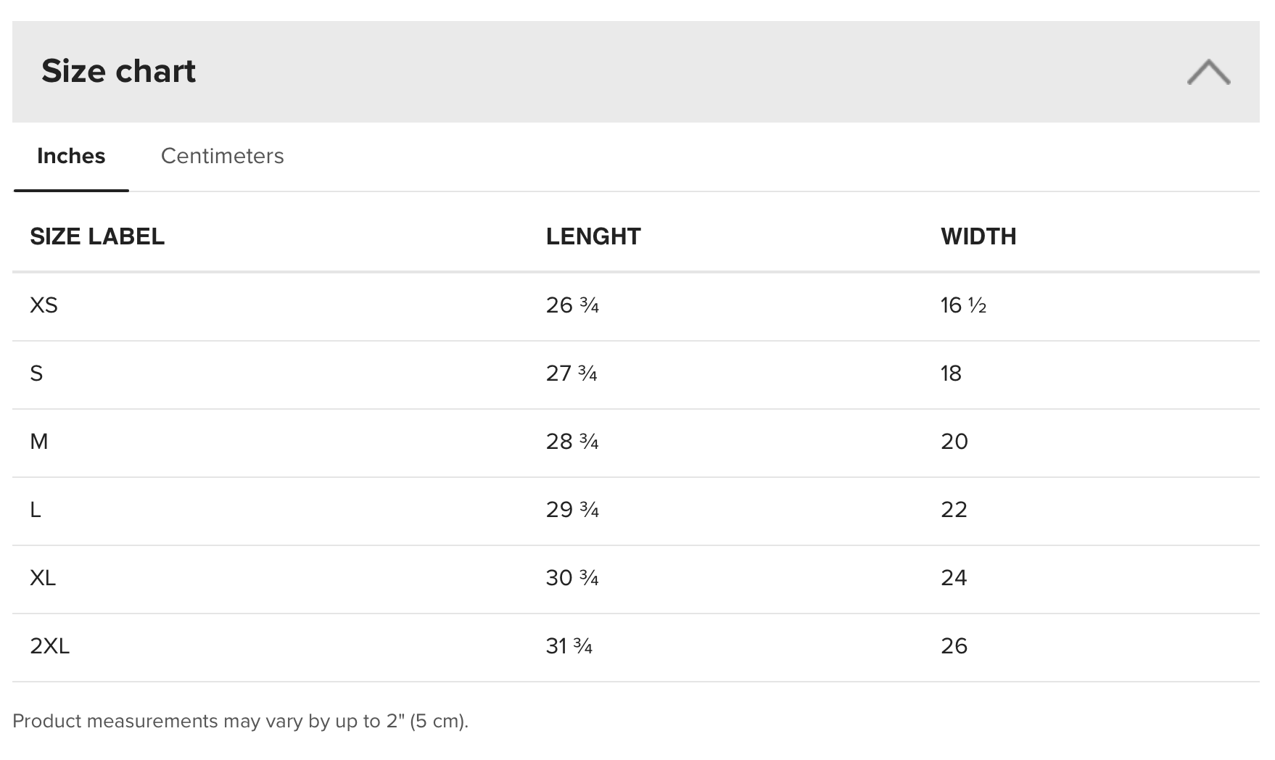Collapse the Size chart with the chevron
This screenshot has width=1275, height=760.
pyautogui.click(x=1208, y=72)
